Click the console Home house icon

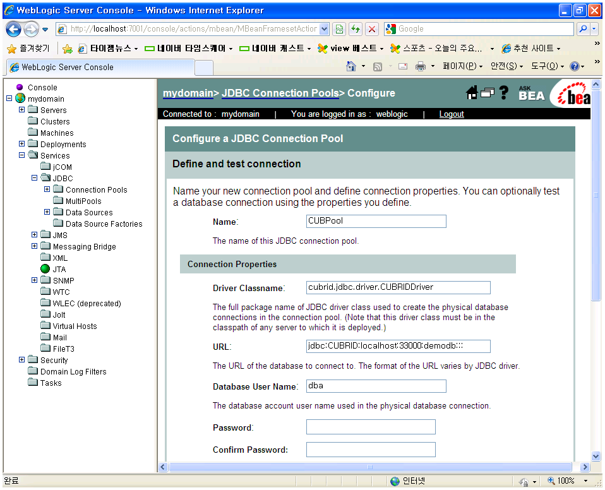tap(472, 93)
